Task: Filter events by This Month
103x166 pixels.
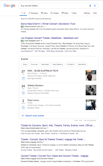Action: pyautogui.click(x=70, y=64)
